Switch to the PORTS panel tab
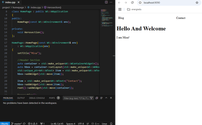The height and width of the screenshot is (125, 202). point(52,98)
